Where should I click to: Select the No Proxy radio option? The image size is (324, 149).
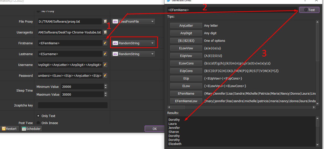(38, 11)
